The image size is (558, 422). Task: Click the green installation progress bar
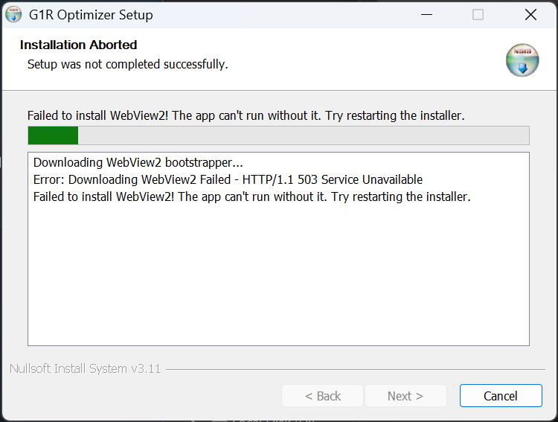click(x=278, y=135)
